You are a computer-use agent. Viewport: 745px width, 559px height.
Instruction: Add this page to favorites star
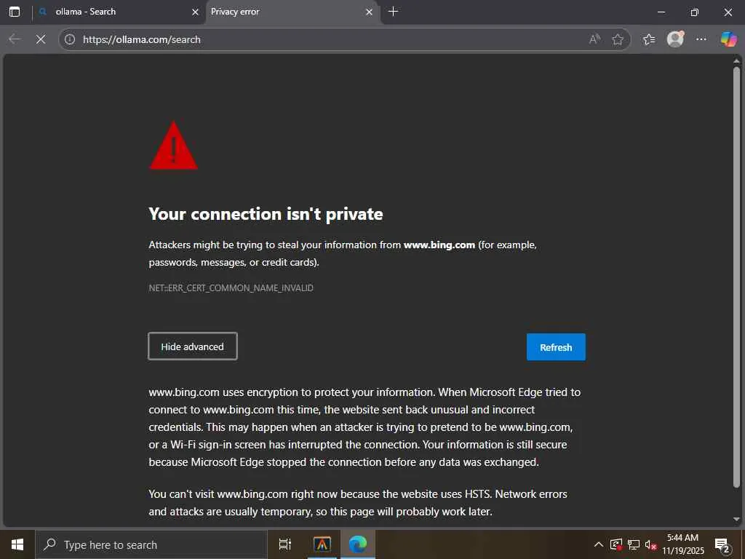(x=618, y=39)
